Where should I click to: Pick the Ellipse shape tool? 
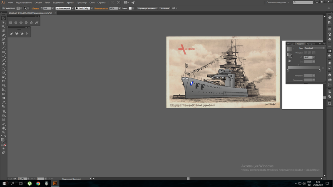click(21, 22)
